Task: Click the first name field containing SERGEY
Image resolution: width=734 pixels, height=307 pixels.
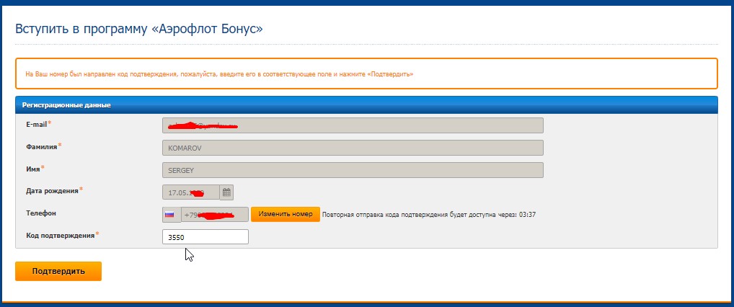Action: [x=353, y=170]
